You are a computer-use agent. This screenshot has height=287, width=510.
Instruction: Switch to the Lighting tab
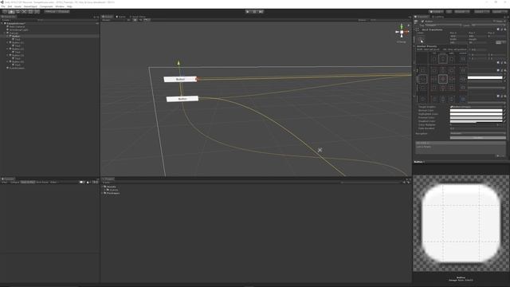(437, 17)
